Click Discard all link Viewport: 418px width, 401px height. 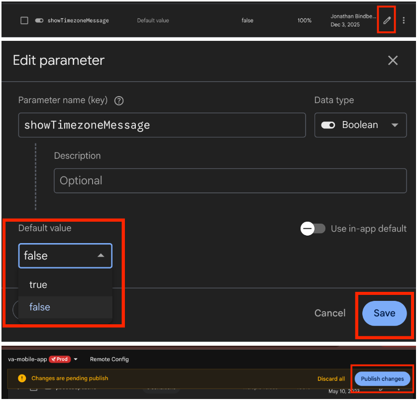(331, 379)
